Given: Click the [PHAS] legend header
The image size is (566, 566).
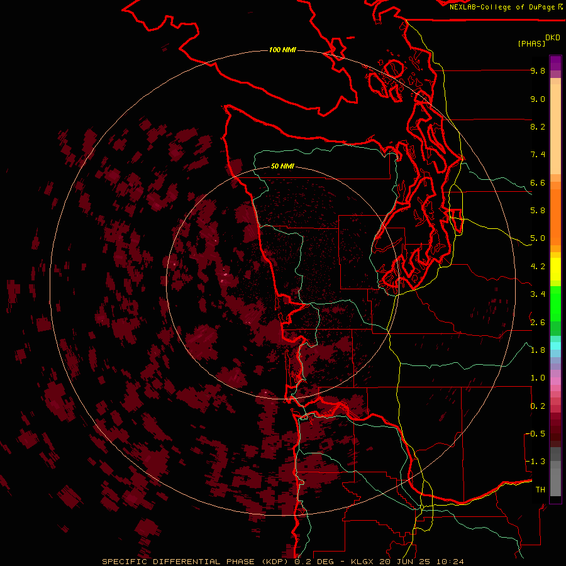Looking at the screenshot, I should pos(531,44).
